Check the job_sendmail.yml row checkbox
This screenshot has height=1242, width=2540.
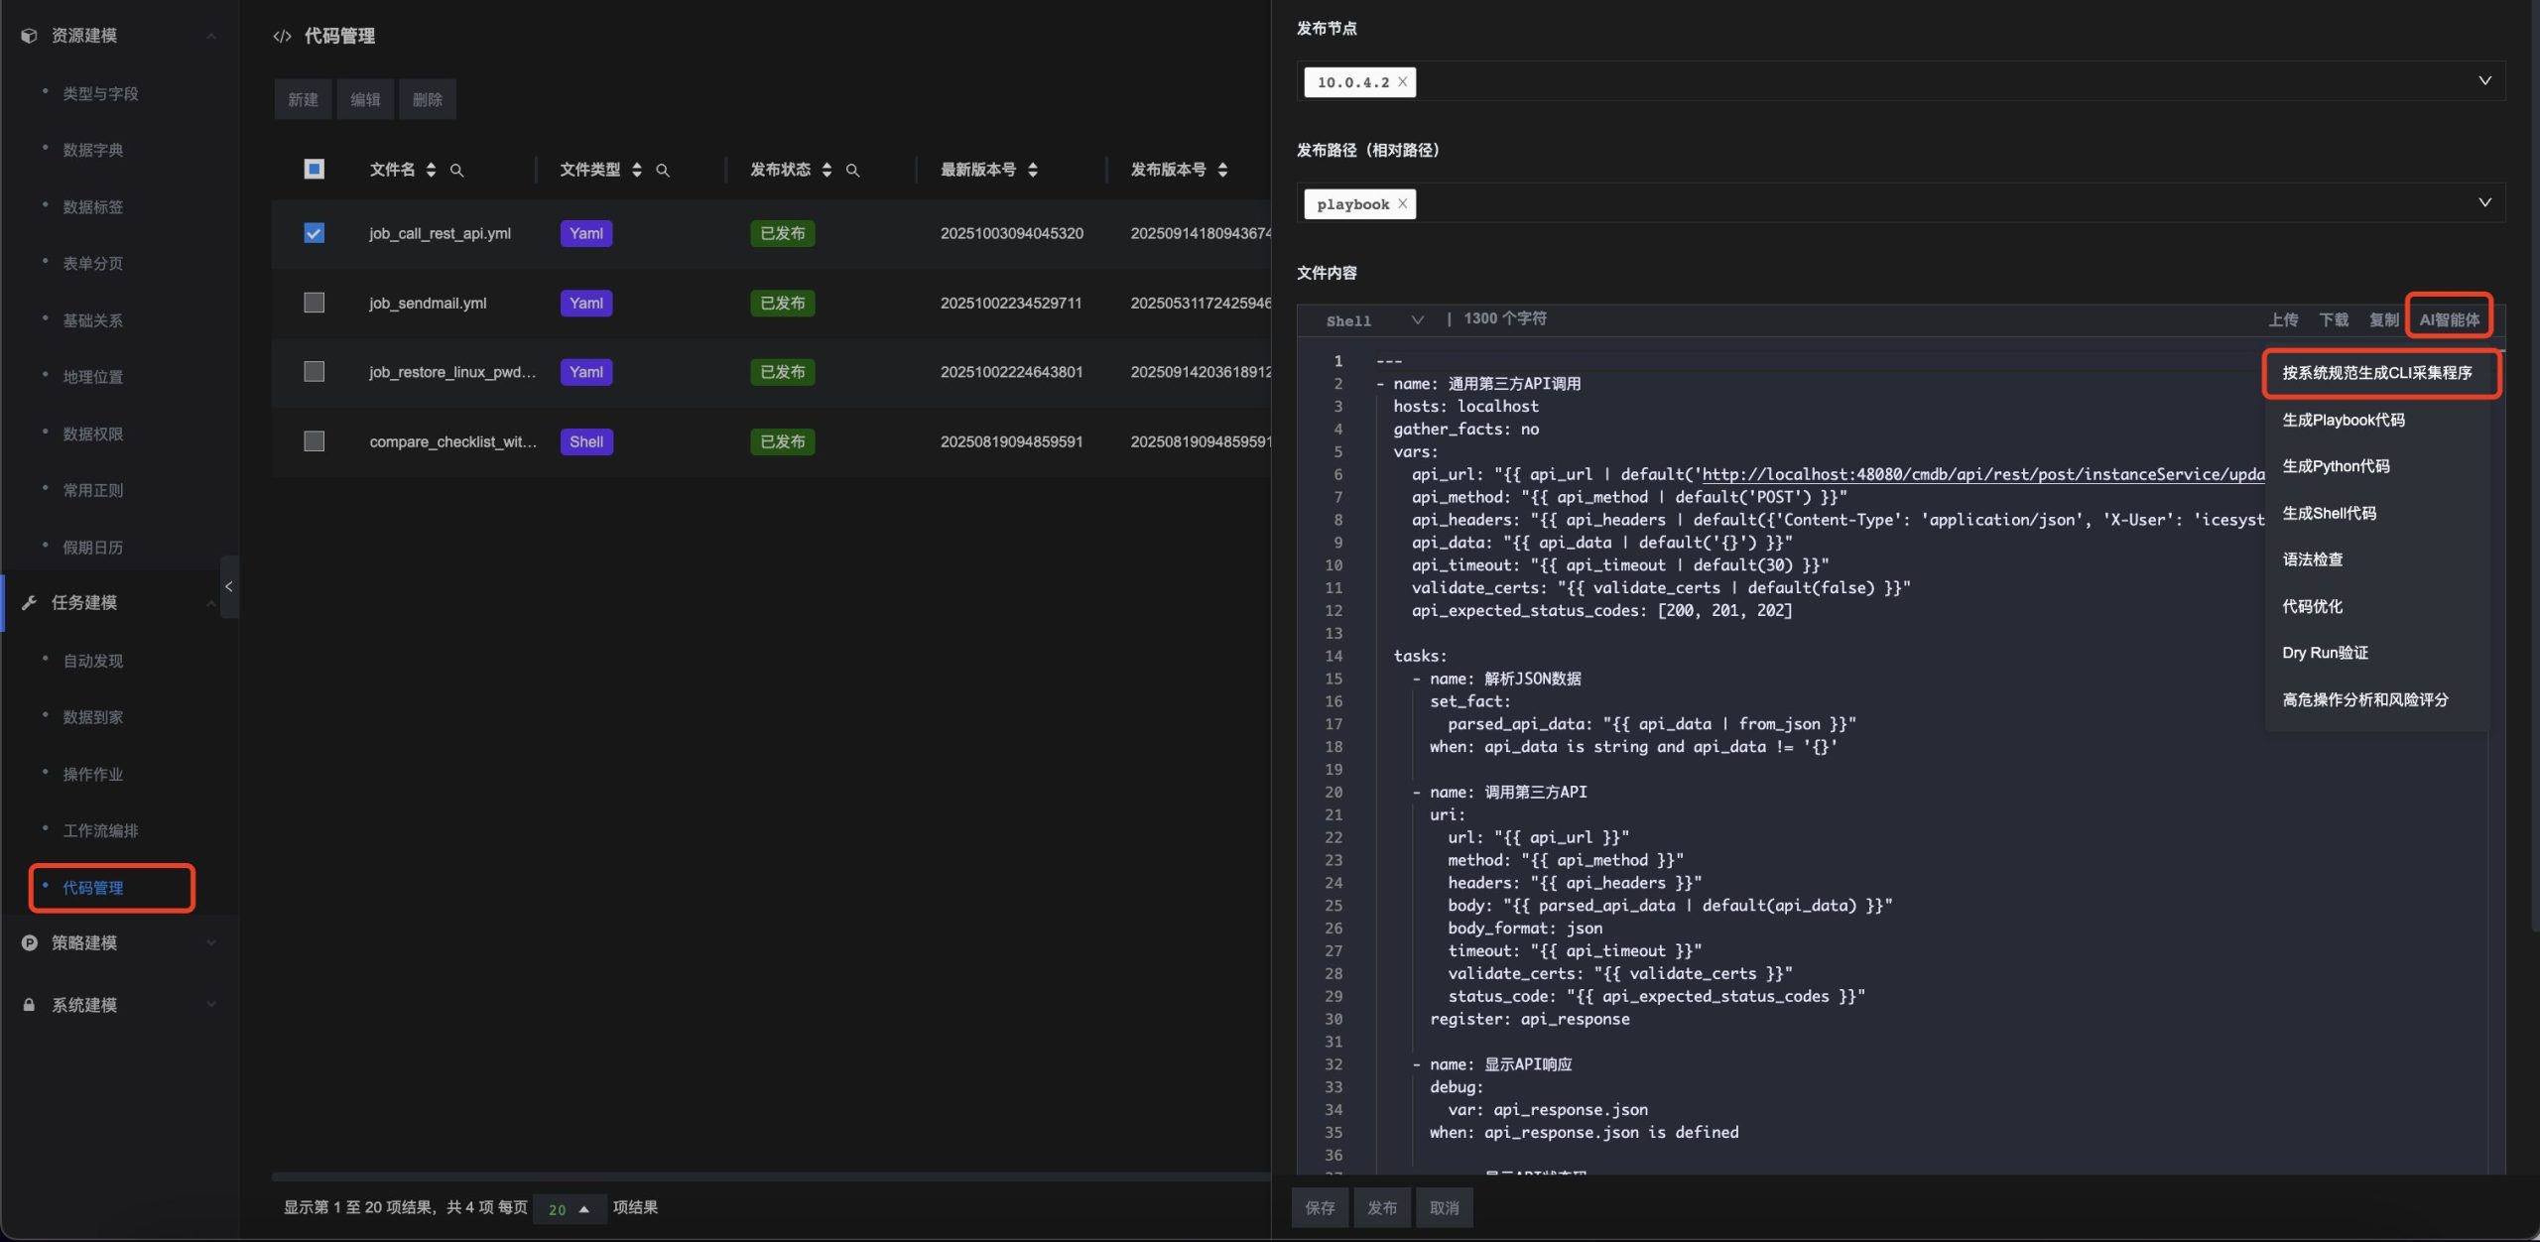pyautogui.click(x=314, y=303)
